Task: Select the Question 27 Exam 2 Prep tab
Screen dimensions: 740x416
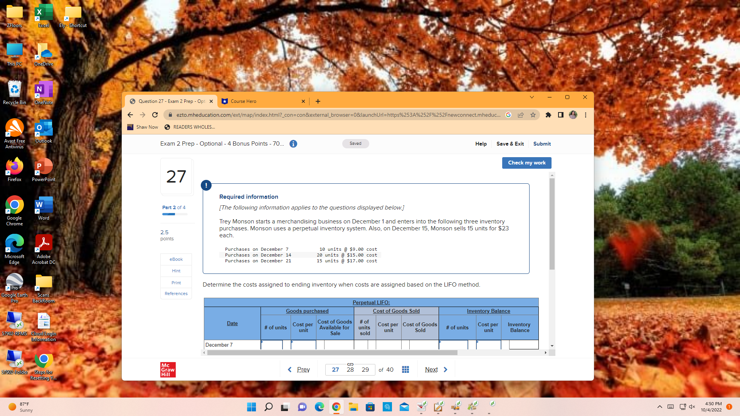Action: pos(171,101)
